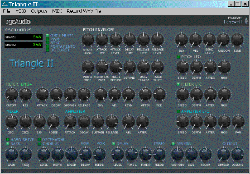Viewport: 250px width, 174px height.
Task: Open the MIDI menu
Action: pos(57,11)
